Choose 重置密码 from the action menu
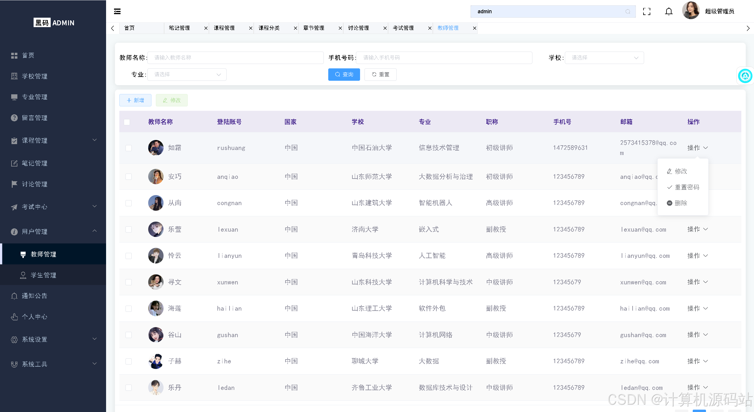 [x=684, y=187]
